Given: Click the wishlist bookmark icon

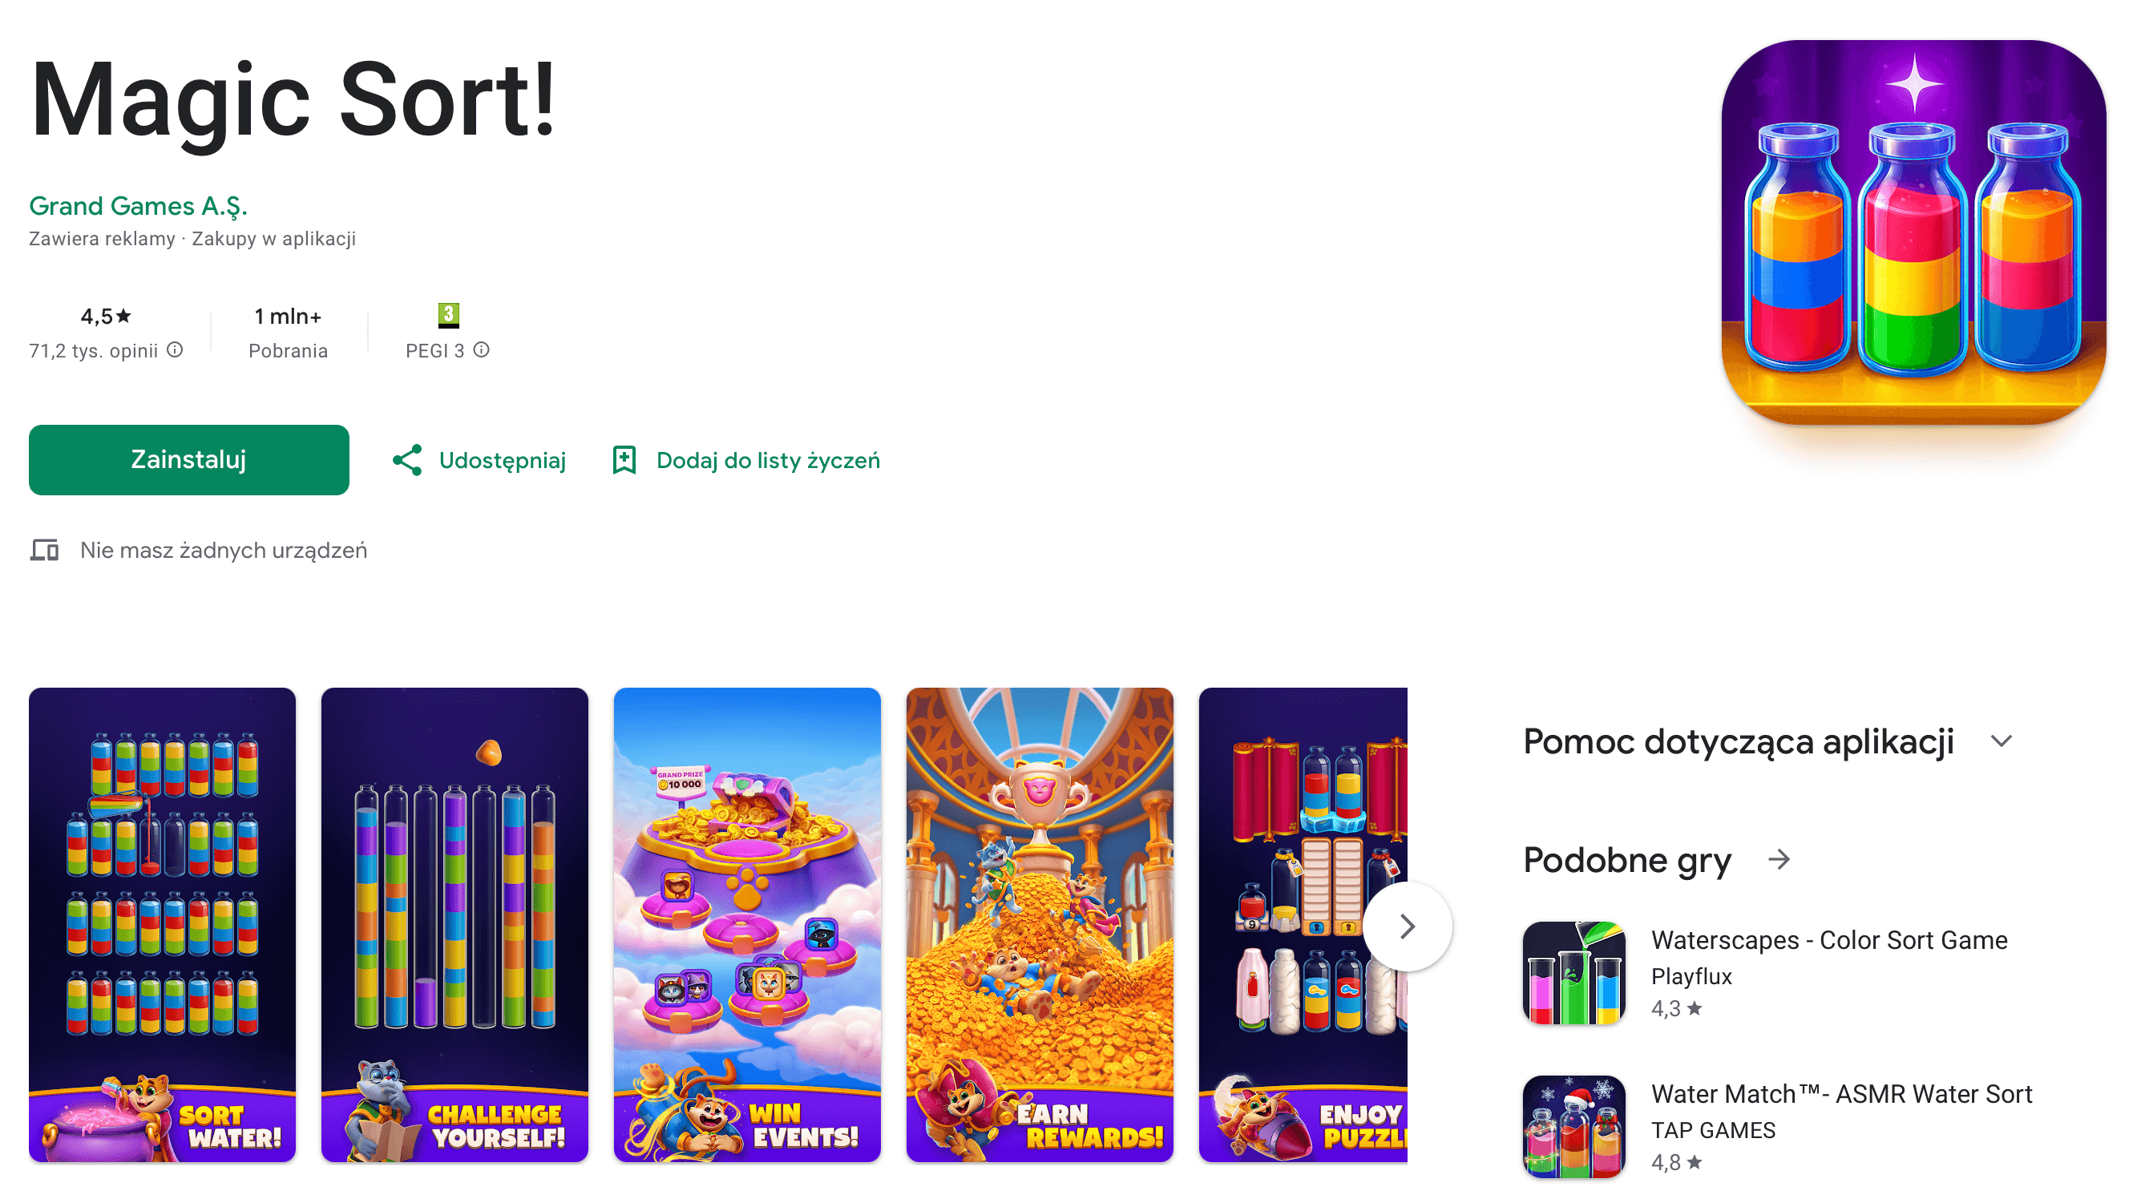Looking at the screenshot, I should tap(624, 461).
